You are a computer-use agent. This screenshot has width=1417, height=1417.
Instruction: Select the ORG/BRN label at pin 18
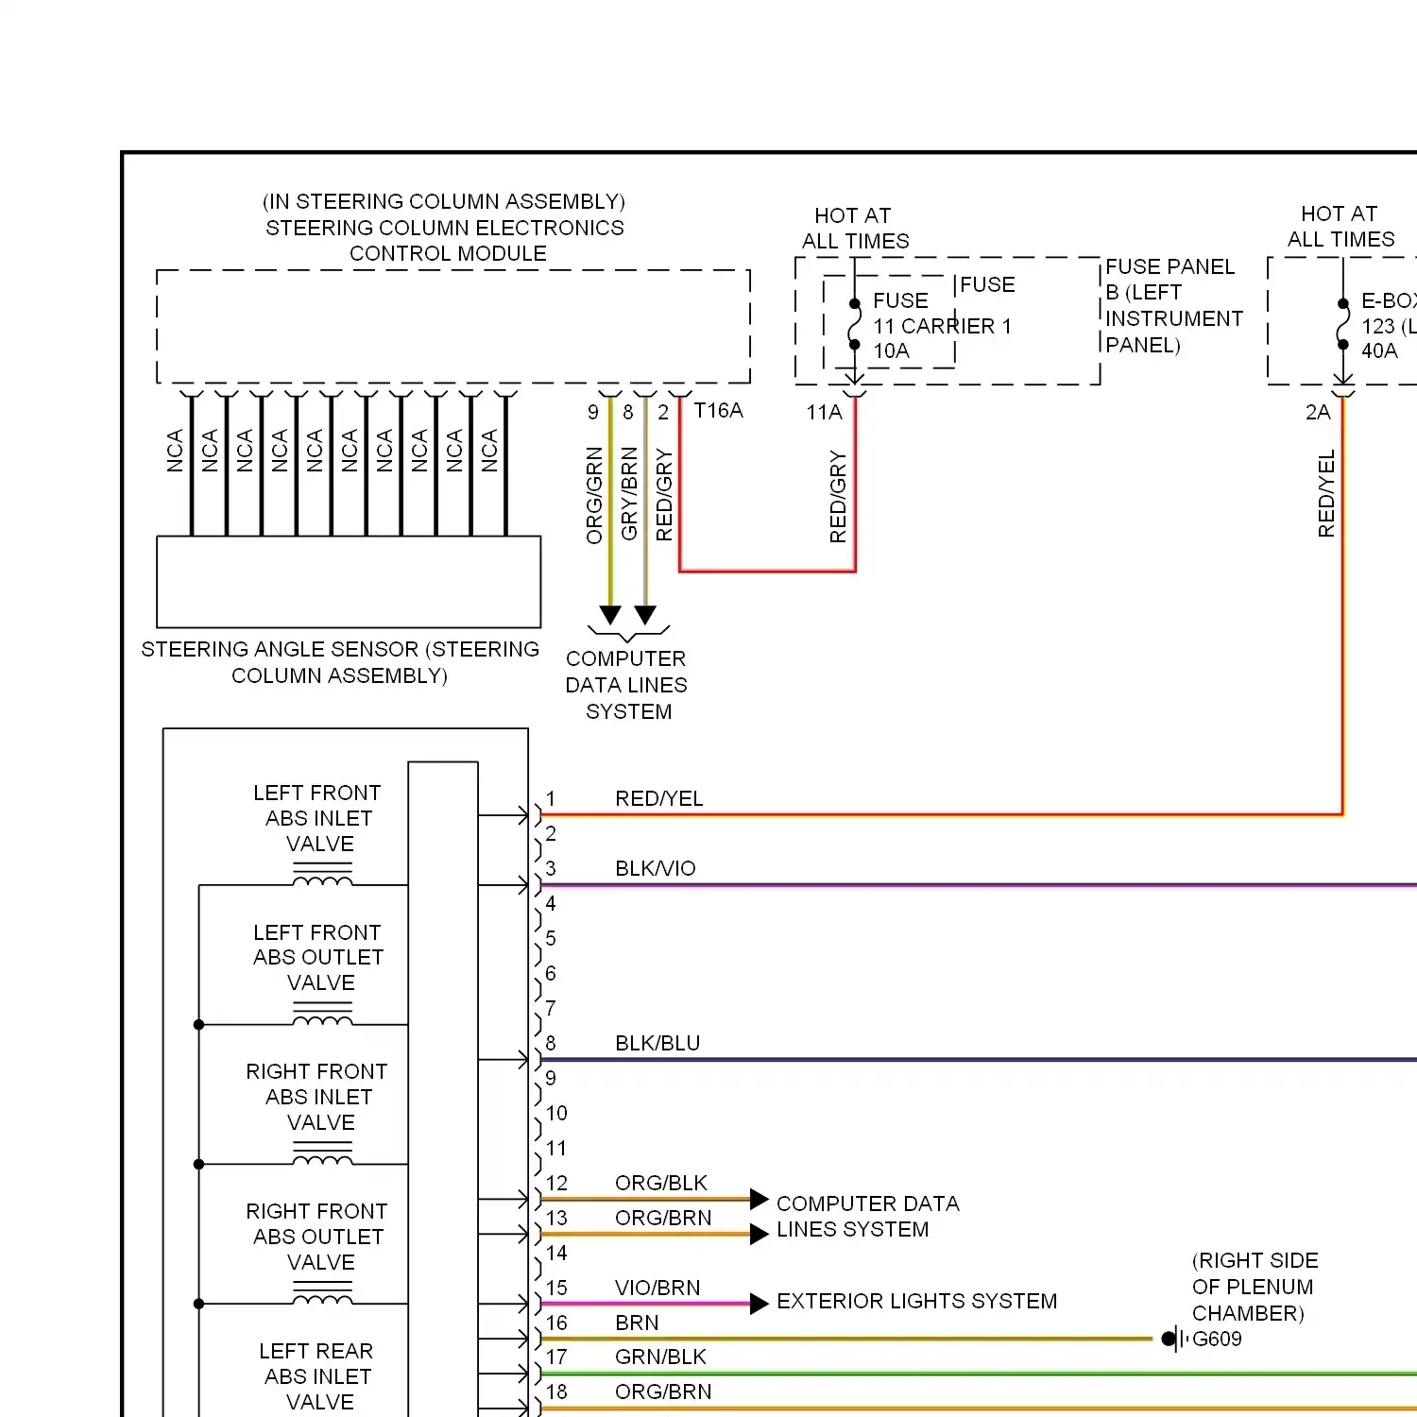(x=663, y=1391)
